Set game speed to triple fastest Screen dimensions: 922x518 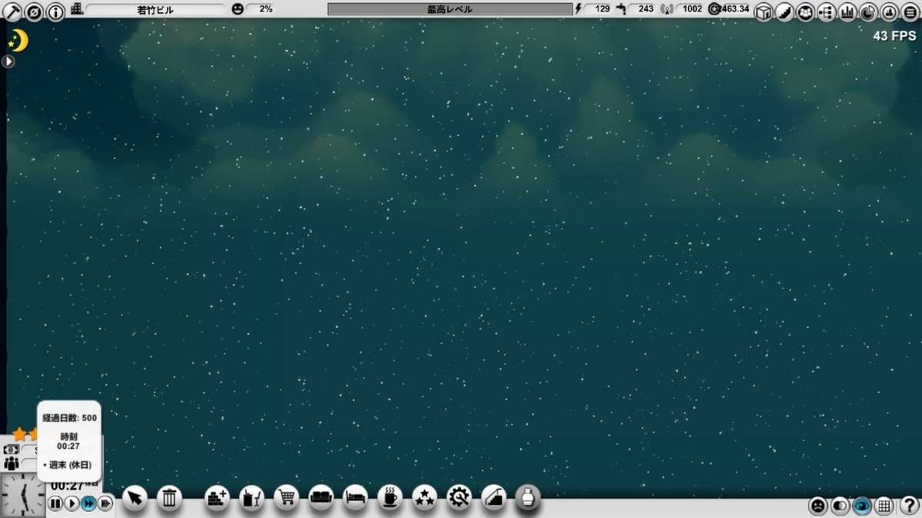[x=105, y=503]
